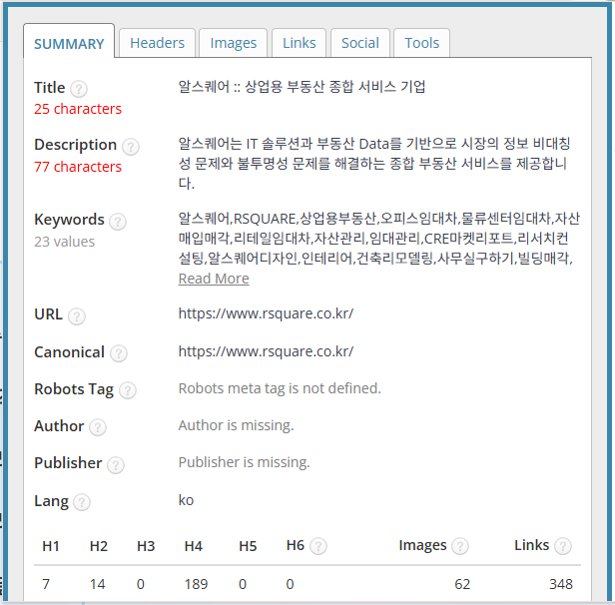The width and height of the screenshot is (615, 605).
Task: Click the help icon next to Author
Action: pos(98,427)
